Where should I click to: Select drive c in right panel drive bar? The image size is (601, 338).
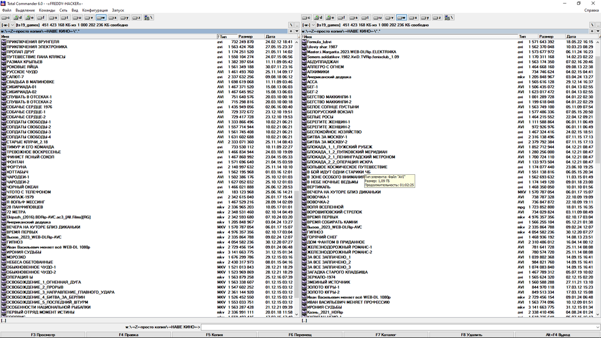pos(307,18)
